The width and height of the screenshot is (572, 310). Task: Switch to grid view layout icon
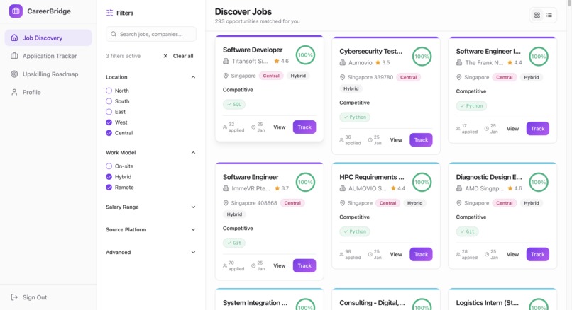537,16
